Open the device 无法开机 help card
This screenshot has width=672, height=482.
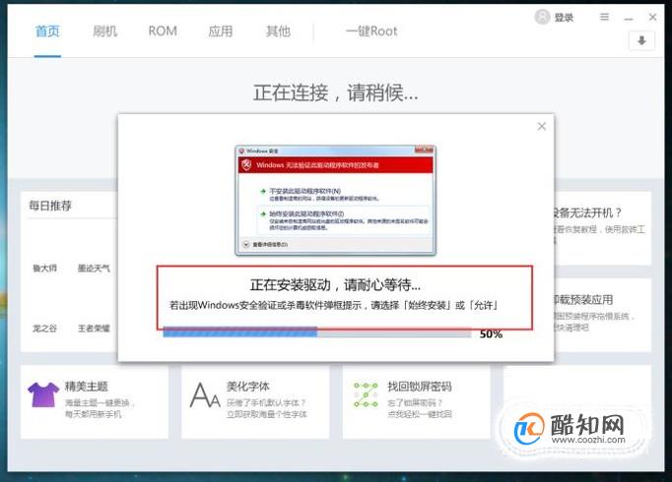pyautogui.click(x=602, y=228)
